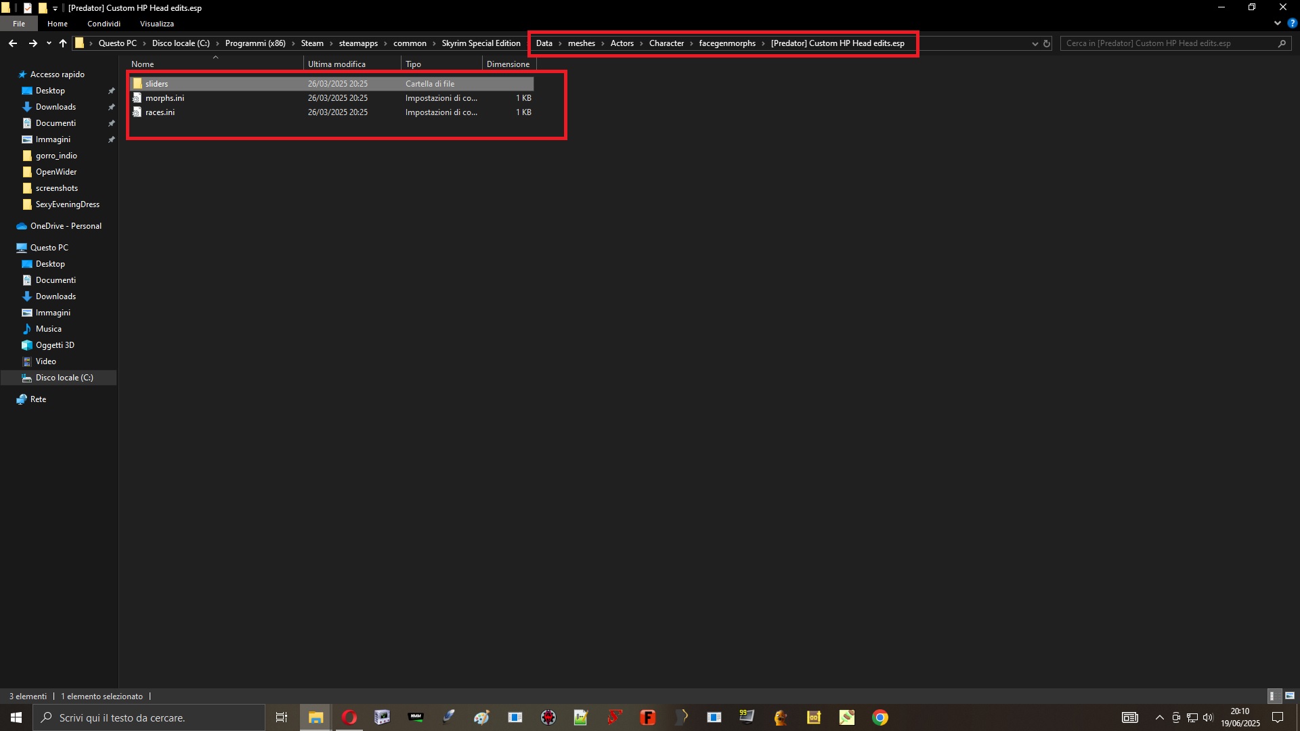Open the Visualizza ribbon tab

click(x=157, y=24)
